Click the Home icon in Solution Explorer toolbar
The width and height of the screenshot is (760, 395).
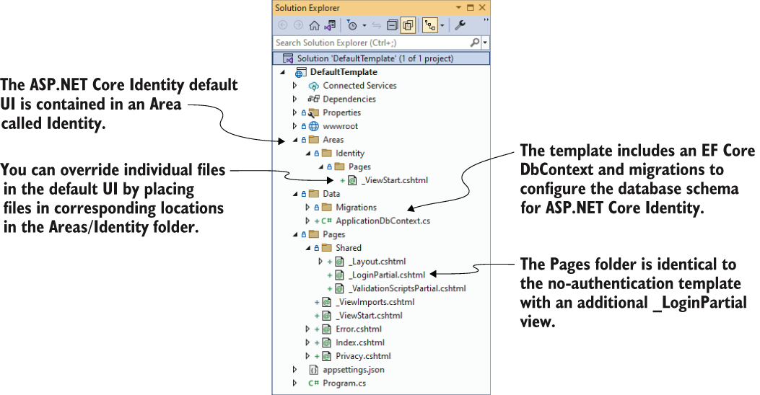click(315, 25)
